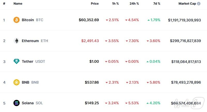Viewport: 207px width, 112px height.
Task: Select Ethereum's red price $2,491.43
Action: (90, 41)
